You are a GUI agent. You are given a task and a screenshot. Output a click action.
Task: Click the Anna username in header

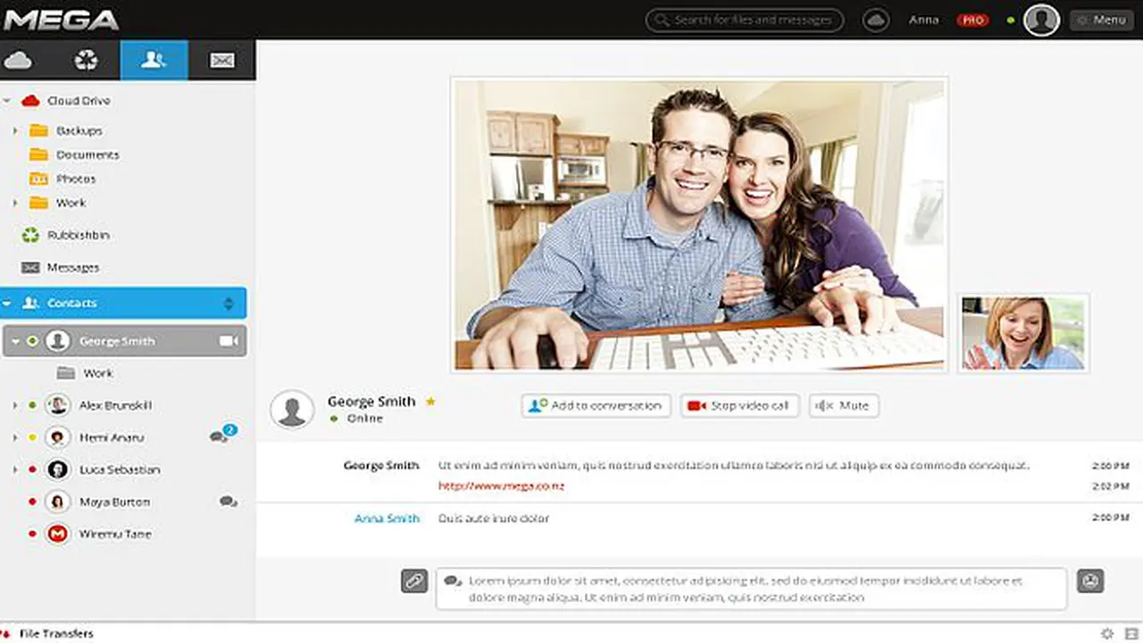pyautogui.click(x=923, y=20)
